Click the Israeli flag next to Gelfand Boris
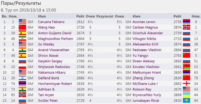The image size is (201, 104). click(23, 78)
